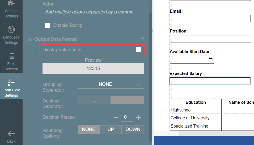Collapse the Output Data Format section
The image size is (254, 145).
142,39
